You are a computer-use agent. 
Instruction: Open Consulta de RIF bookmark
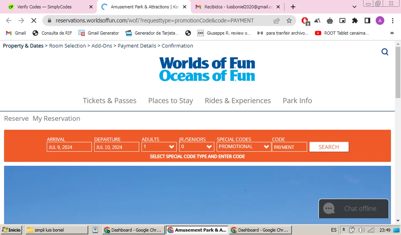pos(52,33)
